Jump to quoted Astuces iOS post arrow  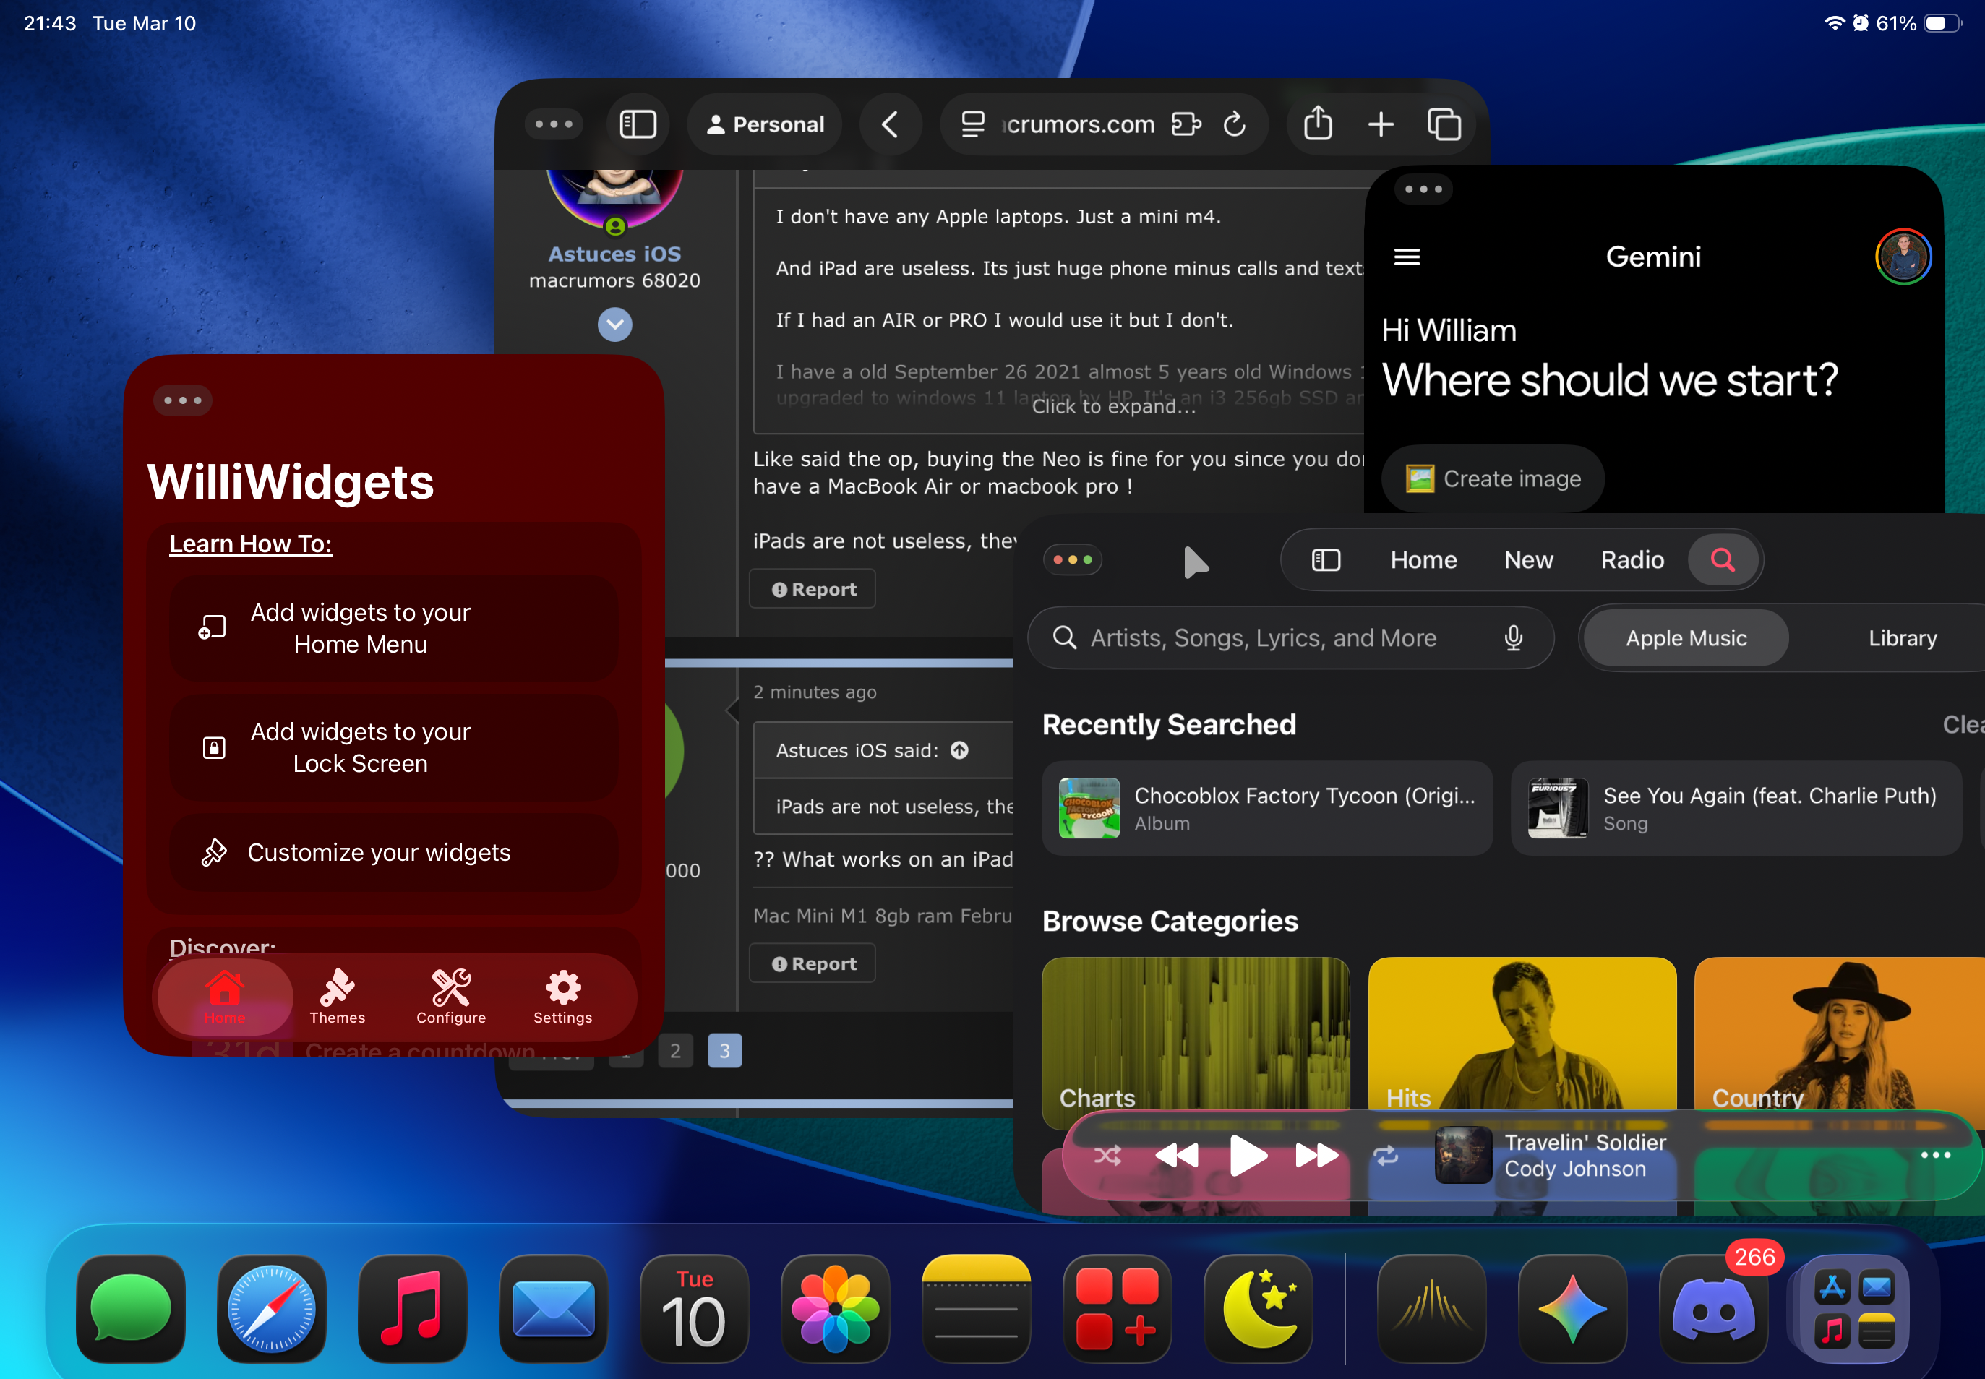click(x=959, y=750)
